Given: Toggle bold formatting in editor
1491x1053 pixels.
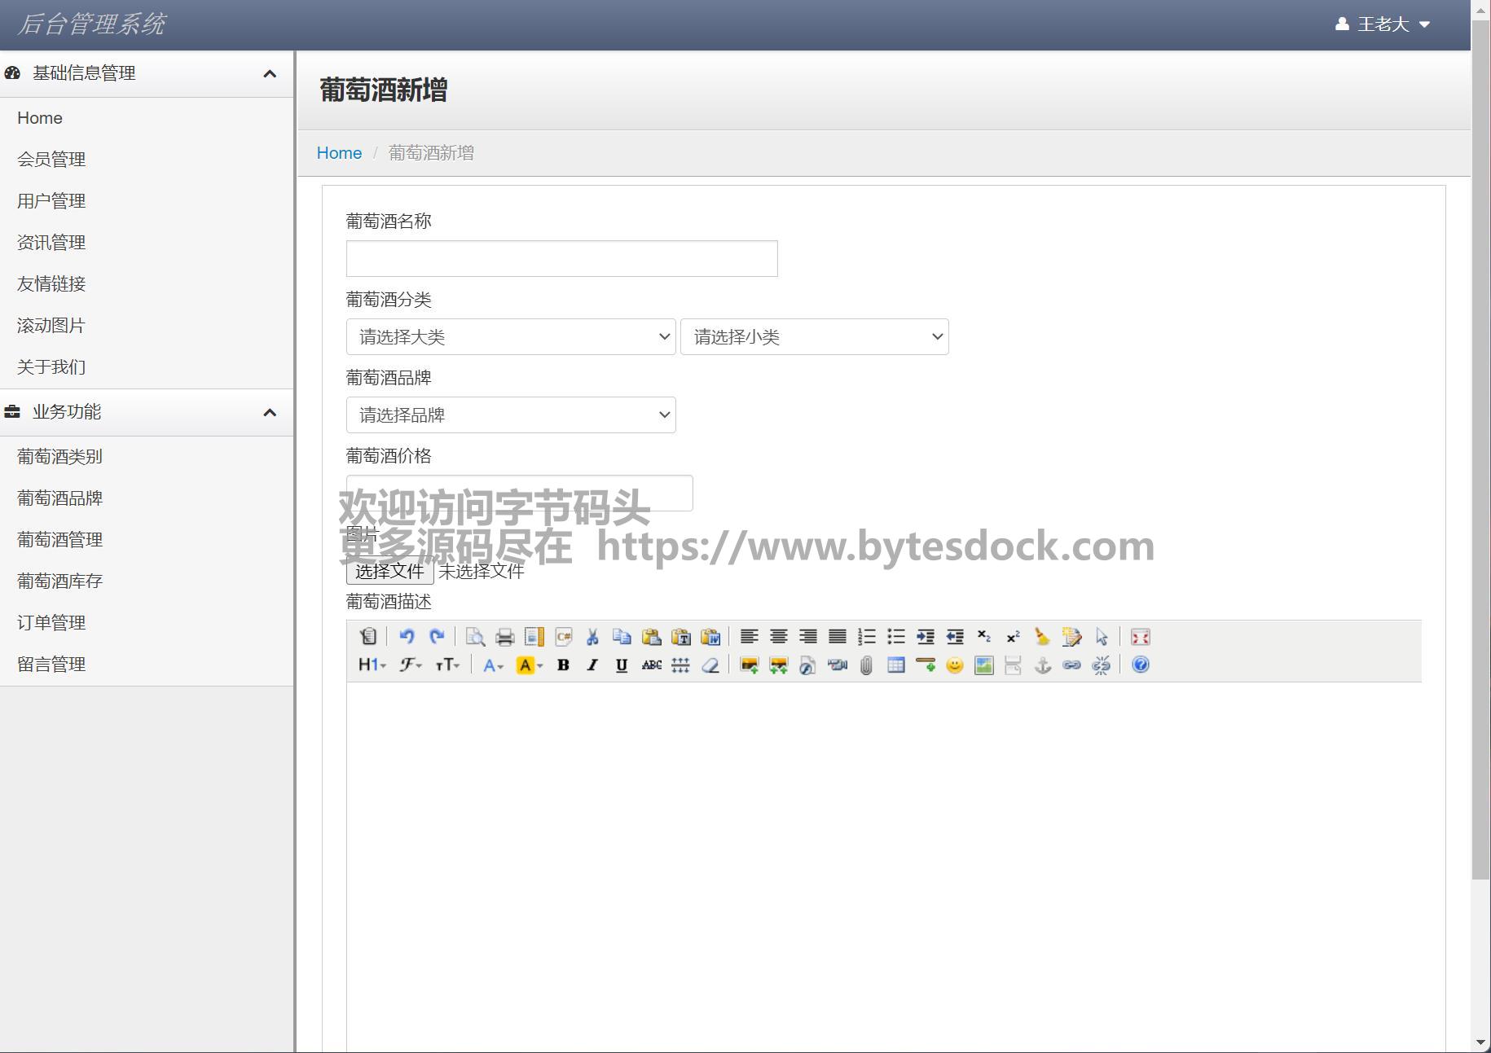Looking at the screenshot, I should 563,665.
